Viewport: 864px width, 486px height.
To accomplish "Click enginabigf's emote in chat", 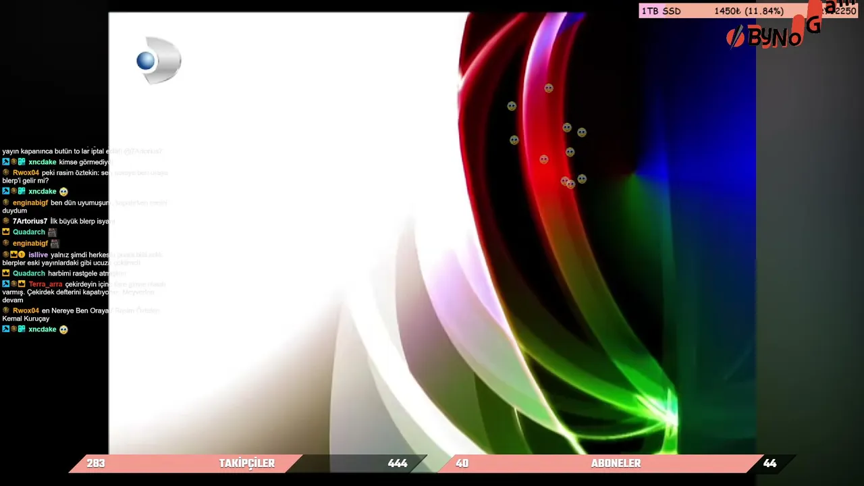I will click(55, 244).
